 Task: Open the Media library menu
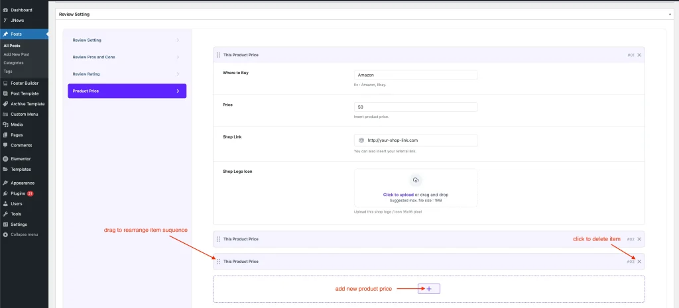point(17,125)
